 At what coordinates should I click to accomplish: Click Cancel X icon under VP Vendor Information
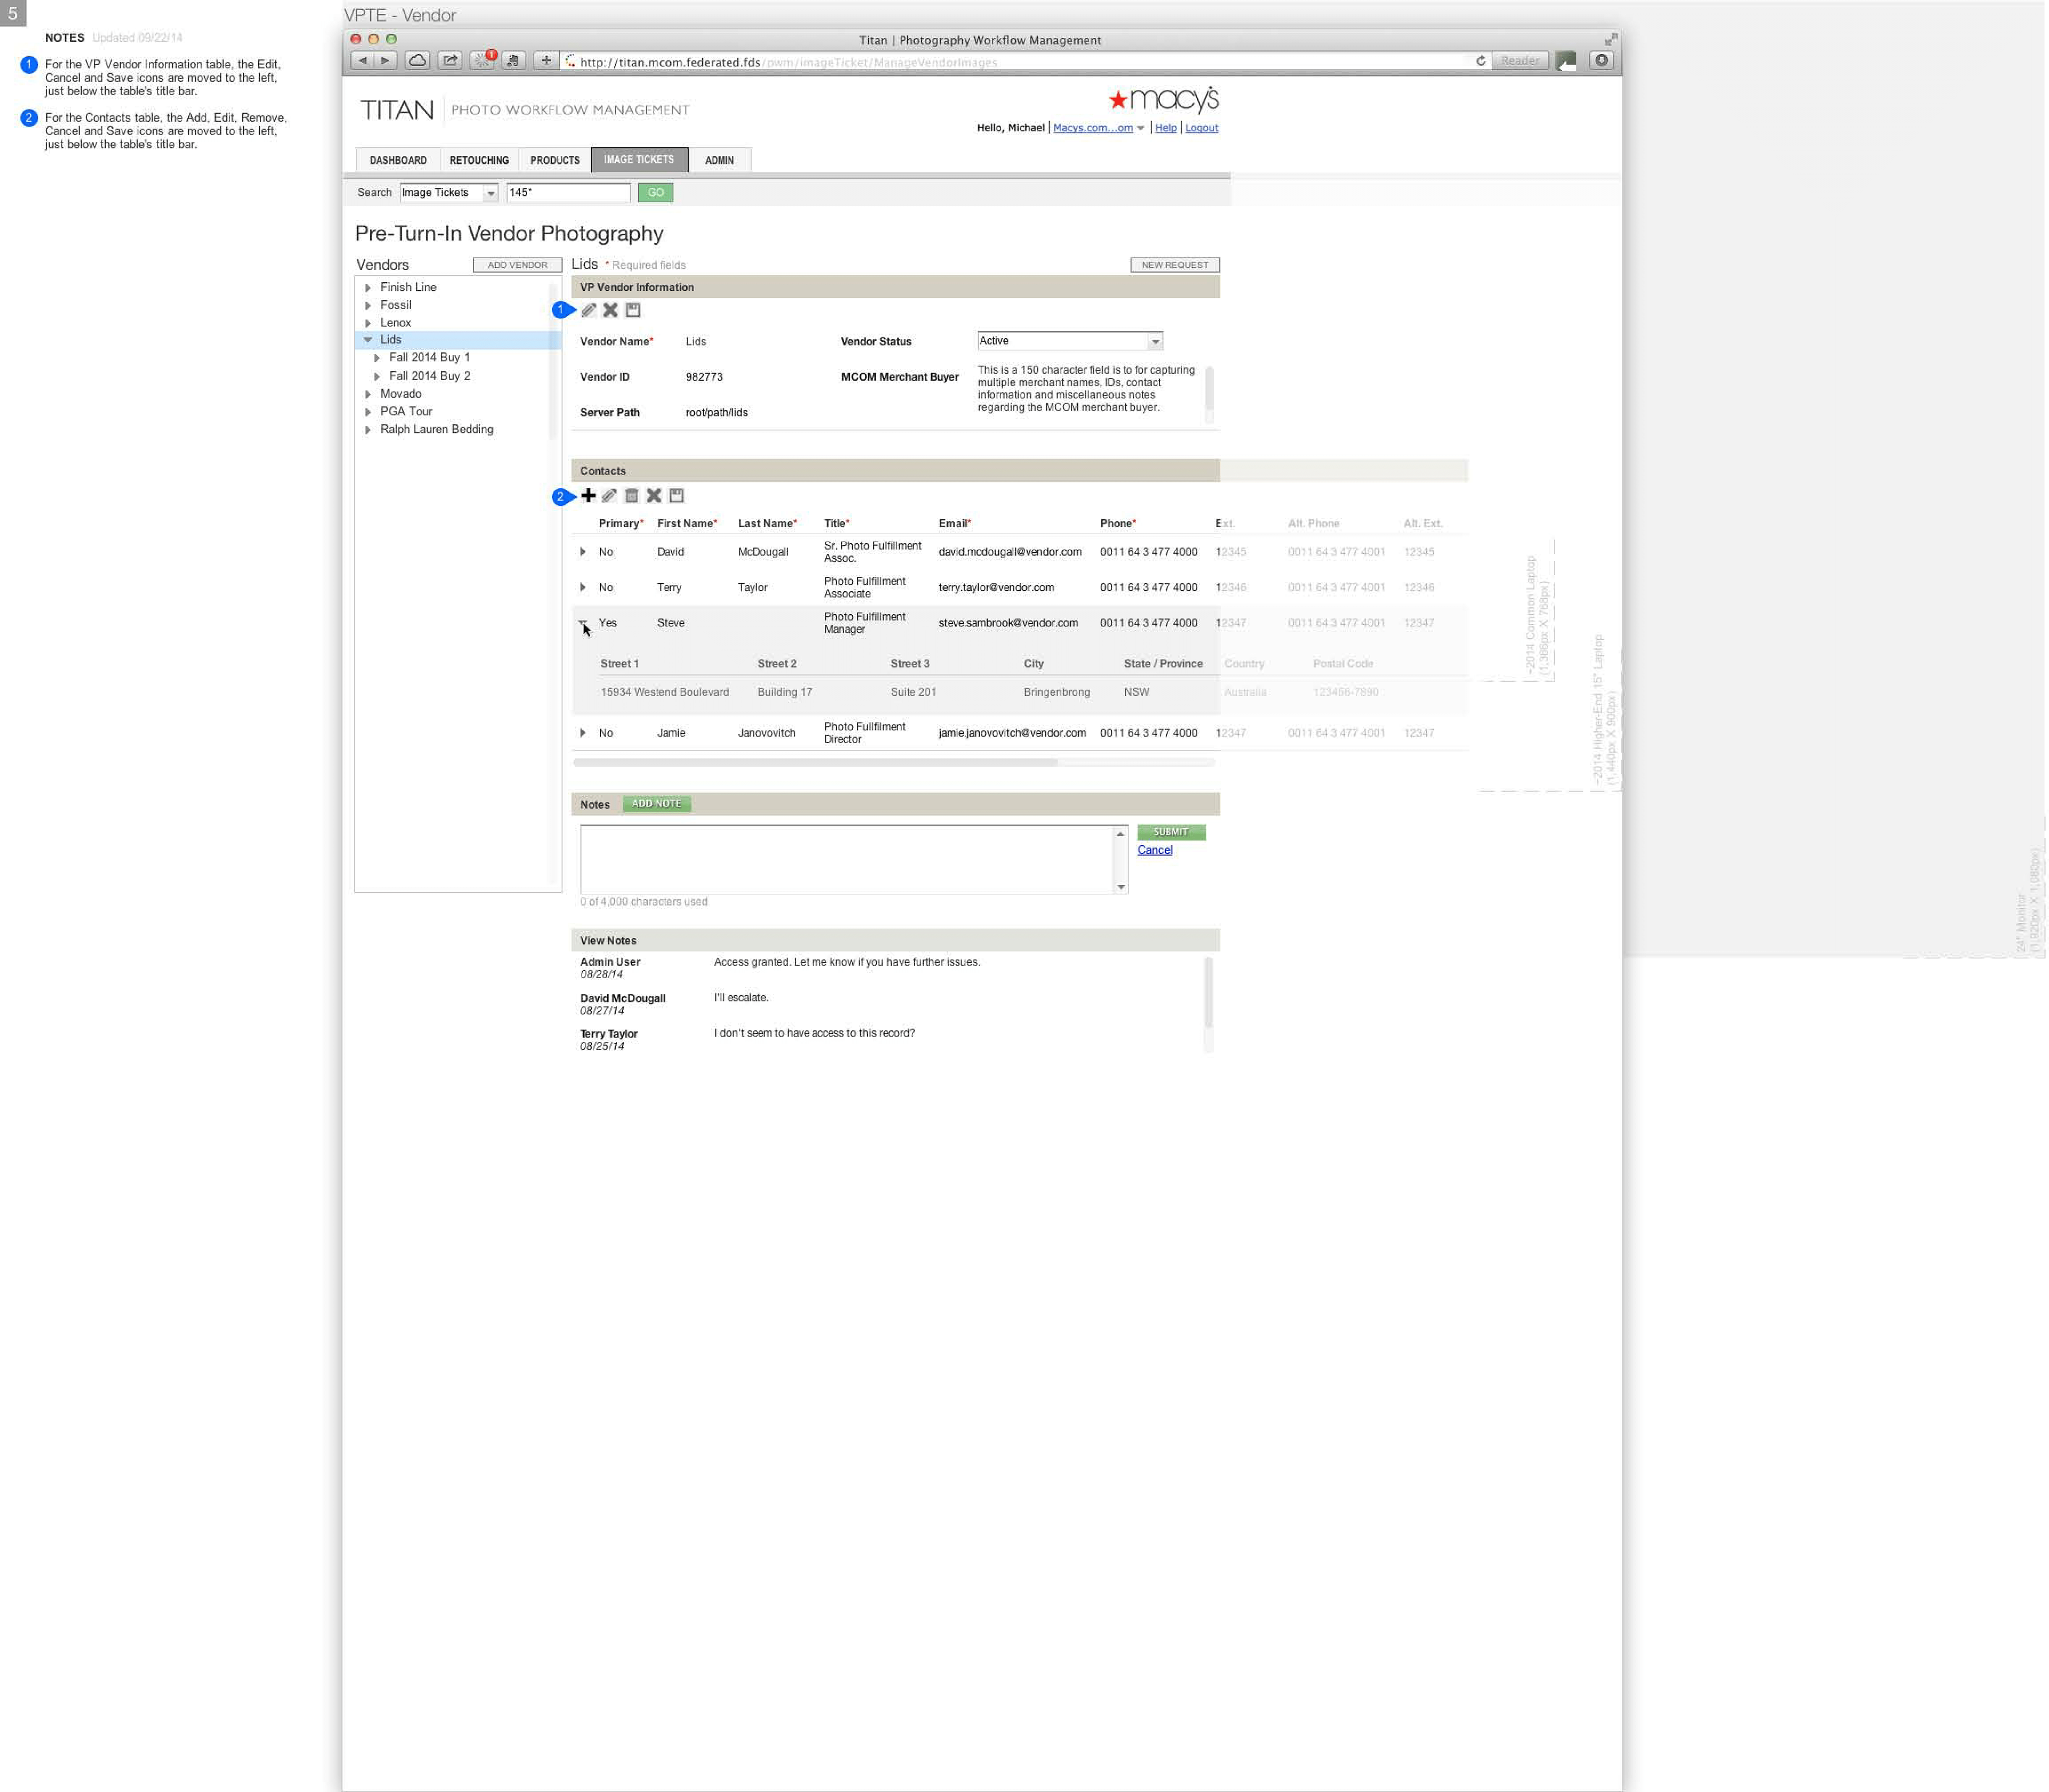point(611,311)
